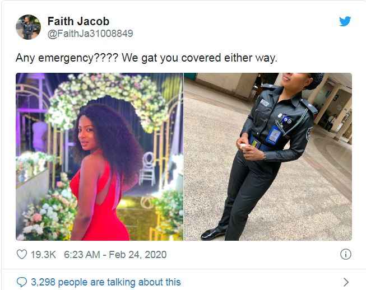Screen dimensions: 366x290
Task: Click the speech bubble reply icon
Action: pos(22,282)
